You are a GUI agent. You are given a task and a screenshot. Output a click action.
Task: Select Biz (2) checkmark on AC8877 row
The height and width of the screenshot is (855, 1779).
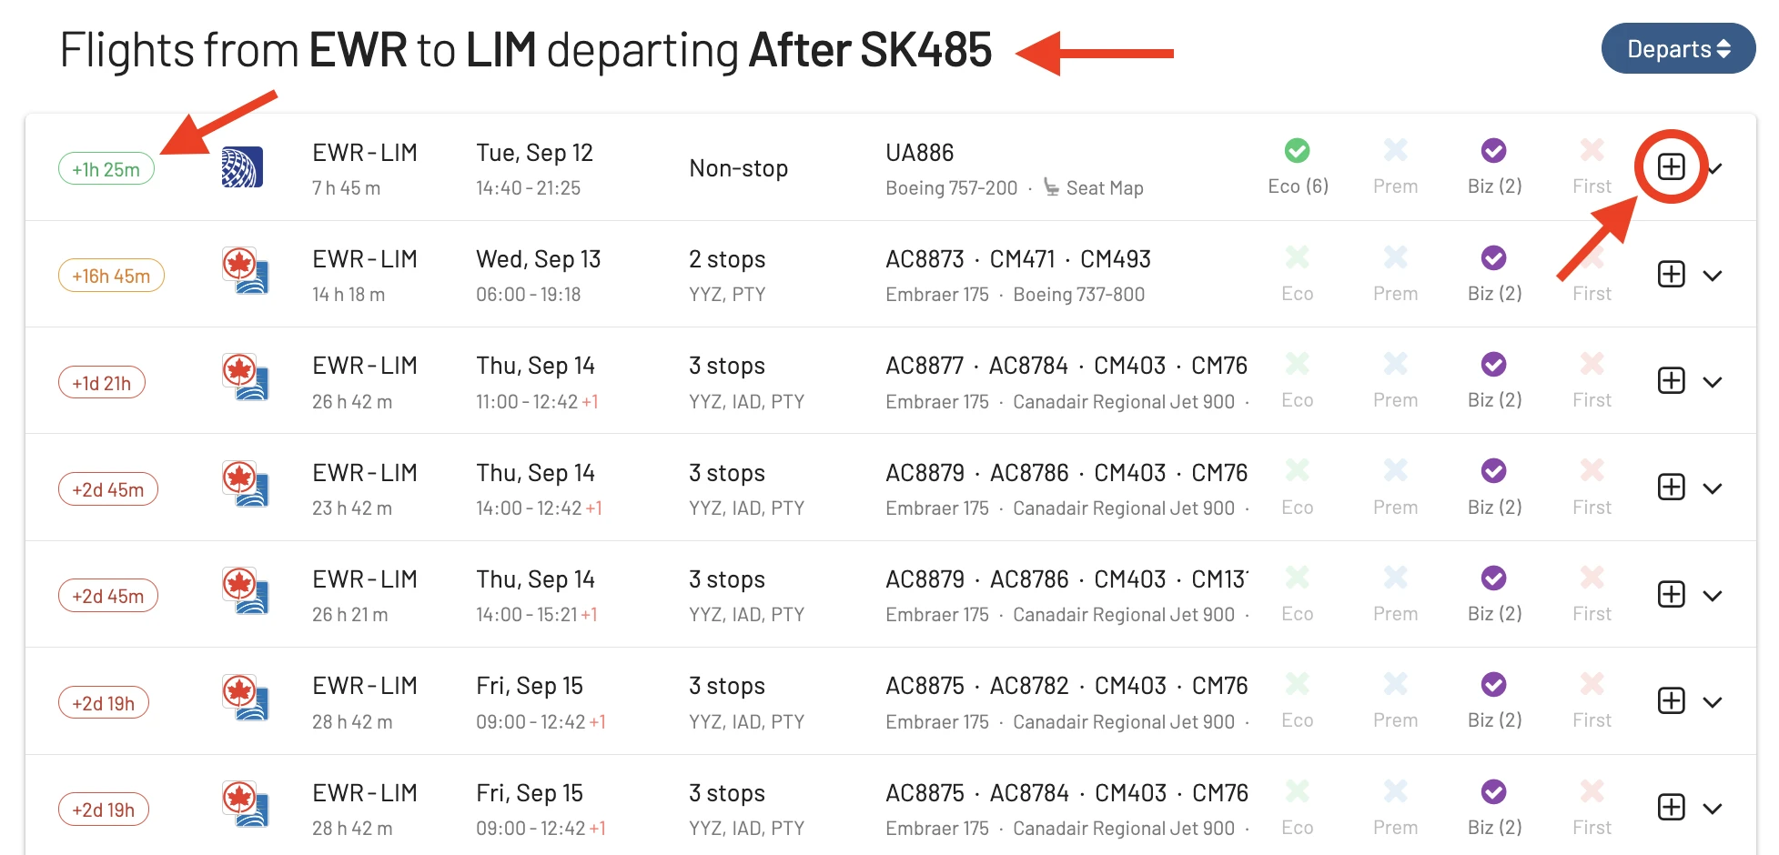(1493, 364)
